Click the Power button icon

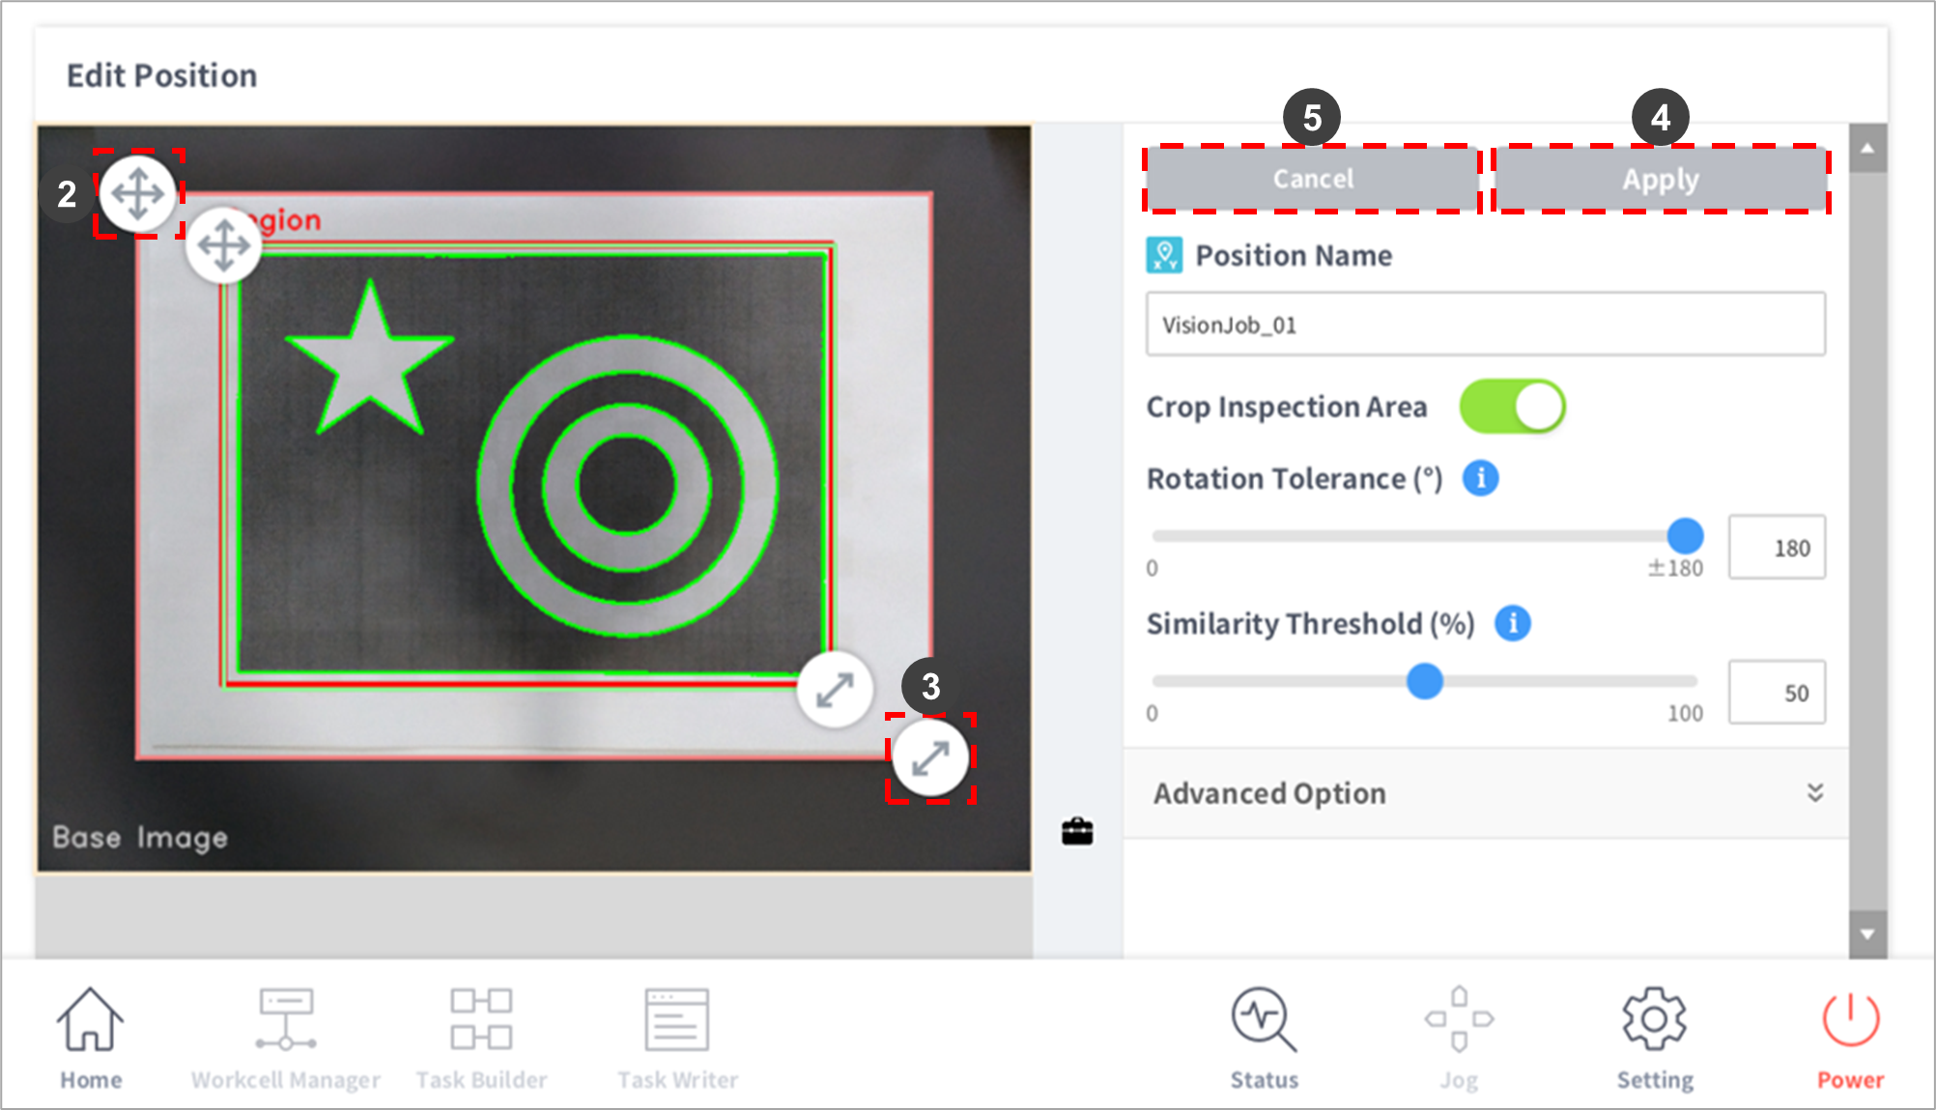(1850, 1020)
